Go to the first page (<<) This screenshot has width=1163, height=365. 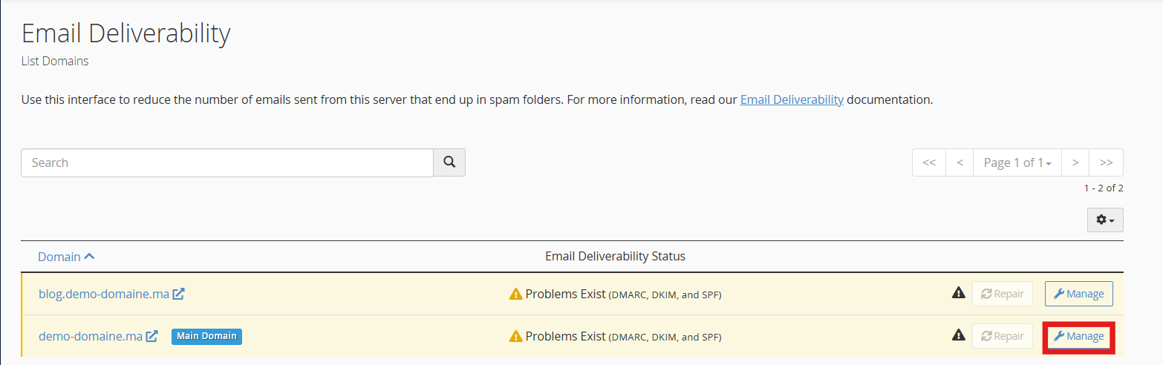coord(928,162)
